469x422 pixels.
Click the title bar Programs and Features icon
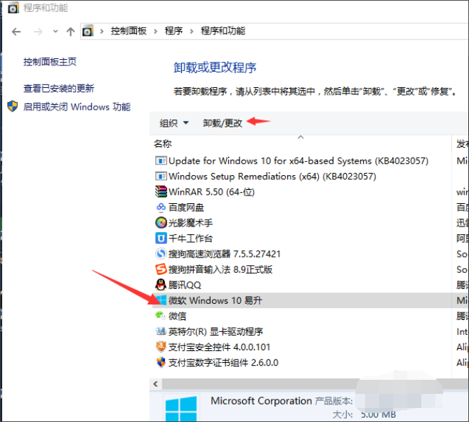(x=13, y=8)
